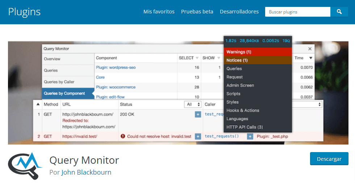Click the 19Q query count stat

286,41
